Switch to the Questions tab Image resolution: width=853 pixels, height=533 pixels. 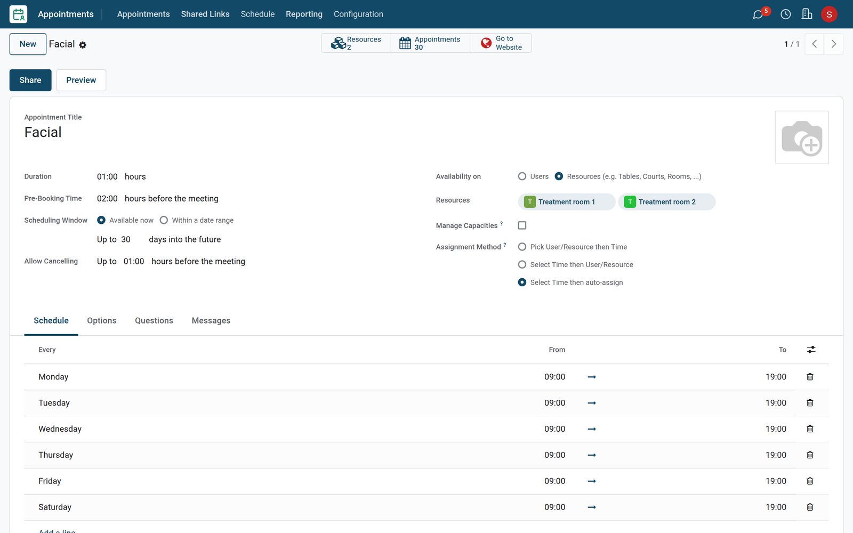pyautogui.click(x=154, y=321)
